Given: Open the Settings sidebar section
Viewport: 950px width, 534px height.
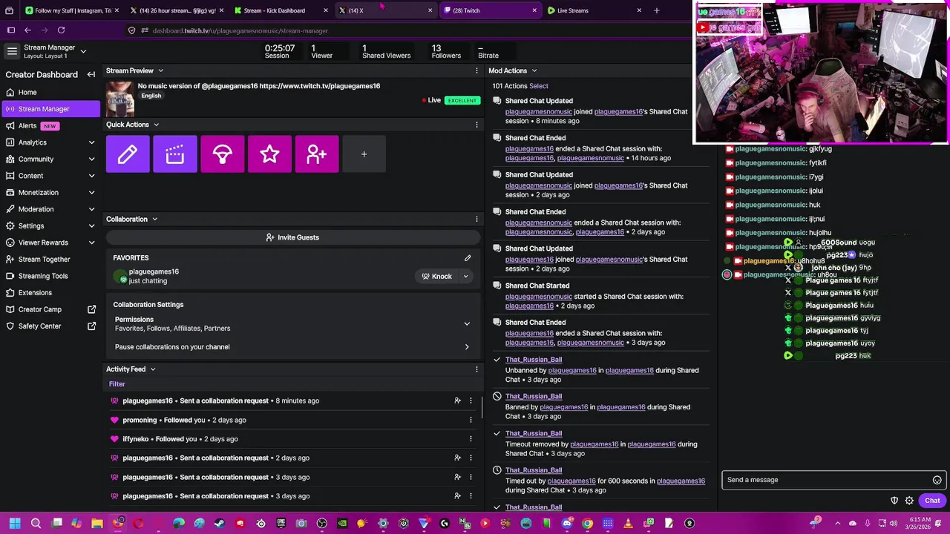Looking at the screenshot, I should click(49, 225).
